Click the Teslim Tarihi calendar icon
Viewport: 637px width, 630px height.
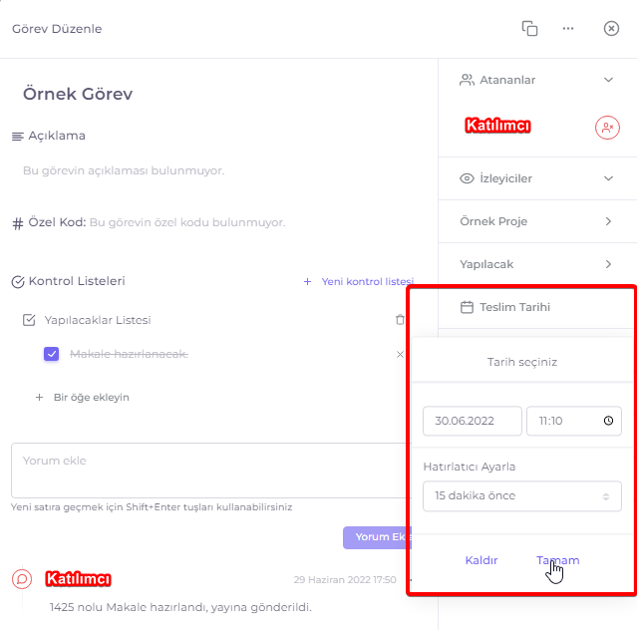tap(467, 307)
